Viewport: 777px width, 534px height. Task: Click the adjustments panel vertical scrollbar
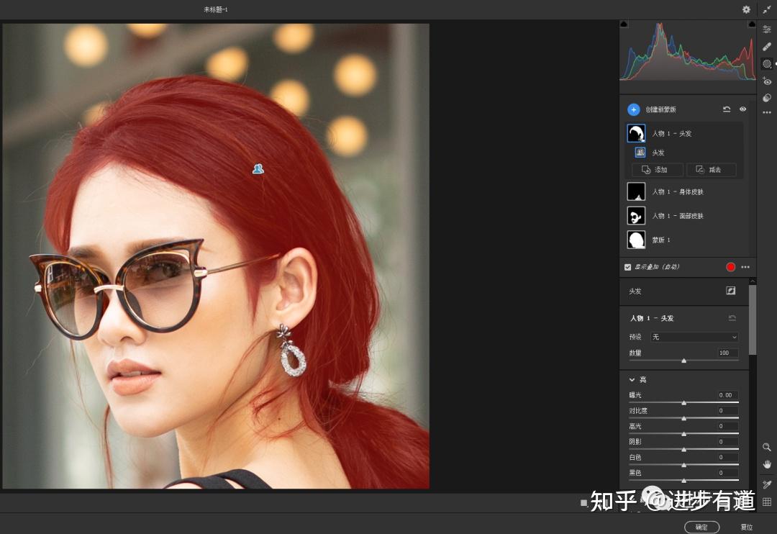[753, 320]
